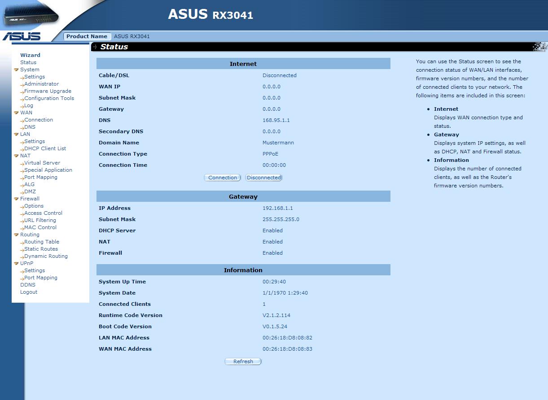This screenshot has height=400, width=548.
Task: Open the DDNS page
Action: pyautogui.click(x=28, y=285)
